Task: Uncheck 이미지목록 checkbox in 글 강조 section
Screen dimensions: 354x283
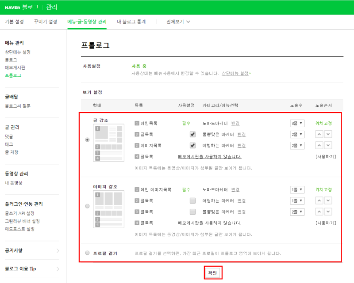Action: 192,145
